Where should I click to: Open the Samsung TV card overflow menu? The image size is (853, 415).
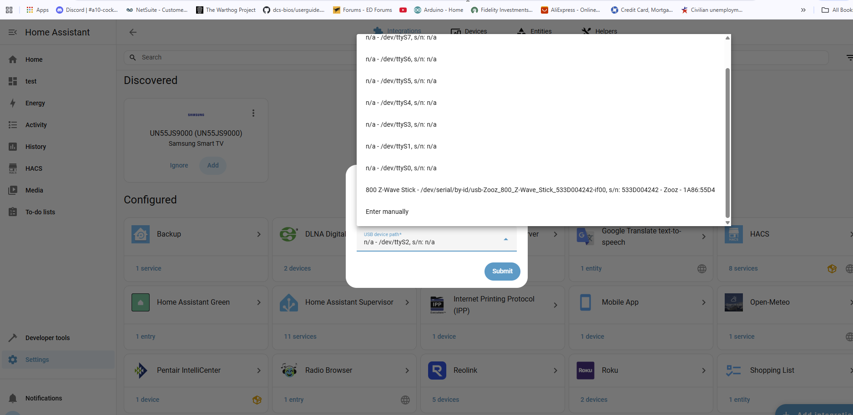253,113
